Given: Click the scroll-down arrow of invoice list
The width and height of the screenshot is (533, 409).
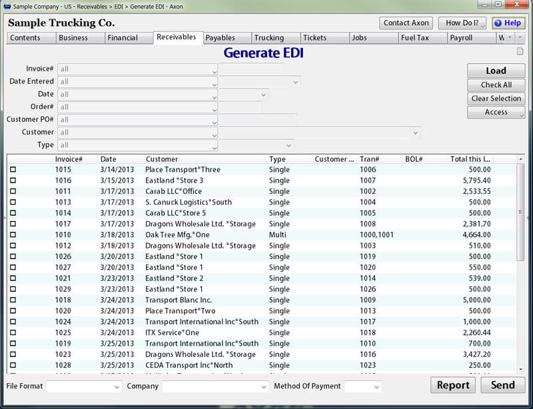Looking at the screenshot, I should [x=520, y=368].
